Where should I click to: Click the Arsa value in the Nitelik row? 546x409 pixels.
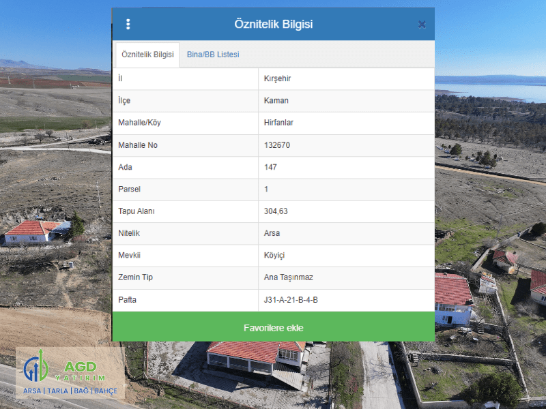[x=272, y=233]
